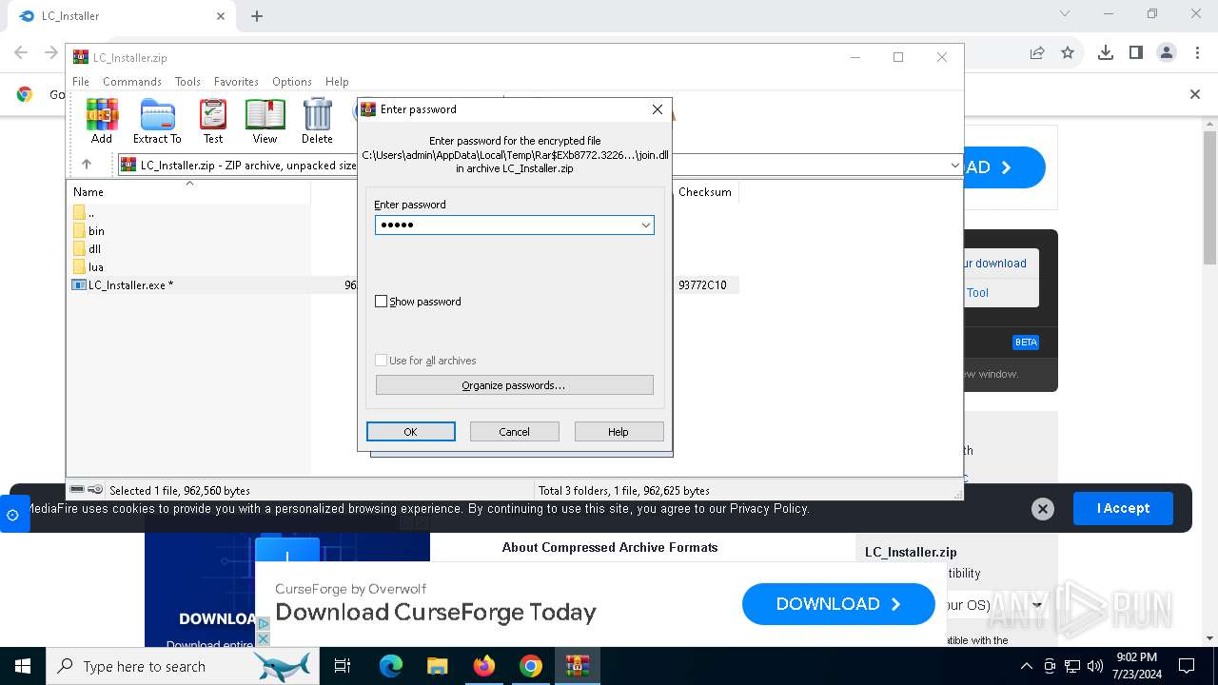Click Chrome's tab search chevron
Viewport: 1218px width, 685px height.
click(x=1065, y=14)
